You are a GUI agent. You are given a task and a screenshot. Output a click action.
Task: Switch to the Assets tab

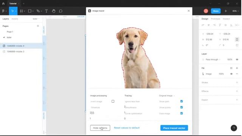point(15,19)
